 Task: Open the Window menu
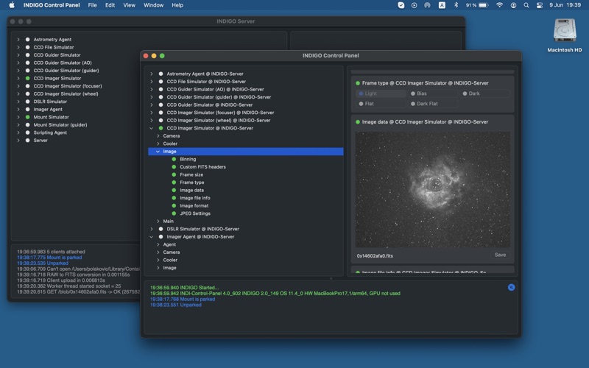point(154,5)
